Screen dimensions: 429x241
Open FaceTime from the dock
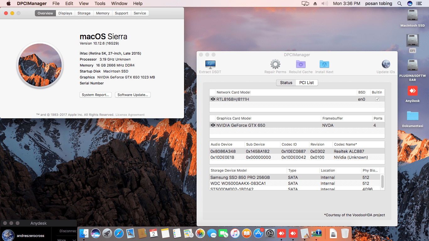[223, 233]
